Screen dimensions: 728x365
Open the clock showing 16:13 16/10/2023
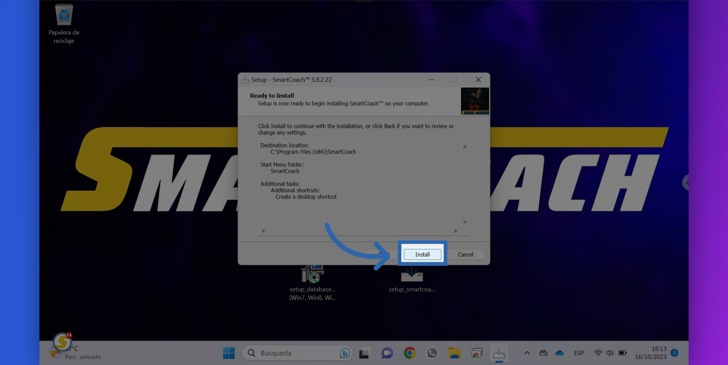(651, 353)
